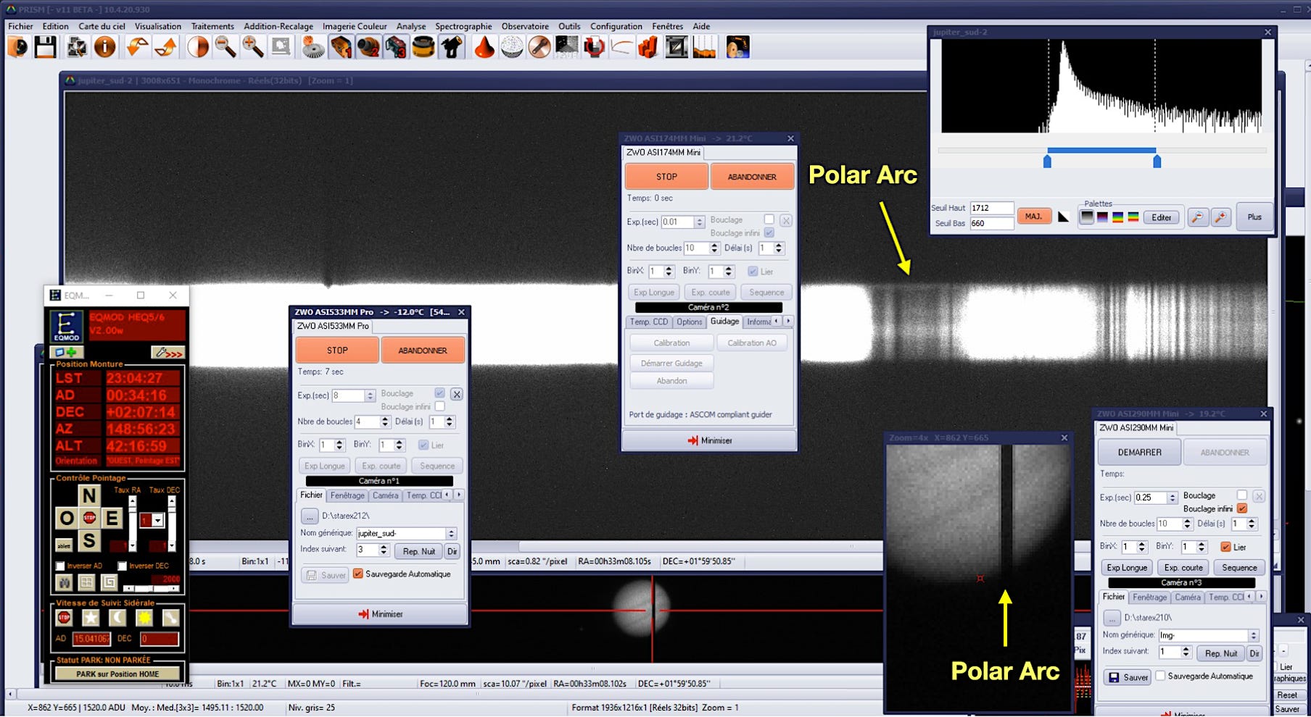Open Nom générique dropdown in ASI290MM window
Viewport: 1311px width, 717px height.
tap(1253, 635)
